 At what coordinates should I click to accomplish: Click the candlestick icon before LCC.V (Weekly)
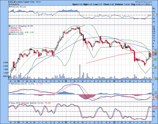point(10,26)
